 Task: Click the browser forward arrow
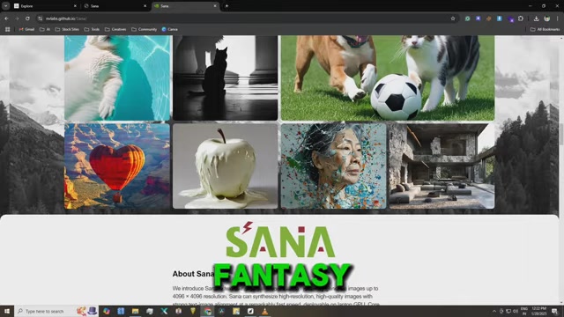click(x=17, y=18)
